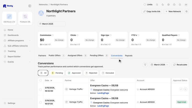Open LandingPage link in 18:42:00 row
Screen dimensions: 192x108
tap(103, 93)
